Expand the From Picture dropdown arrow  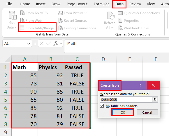(x=86, y=13)
